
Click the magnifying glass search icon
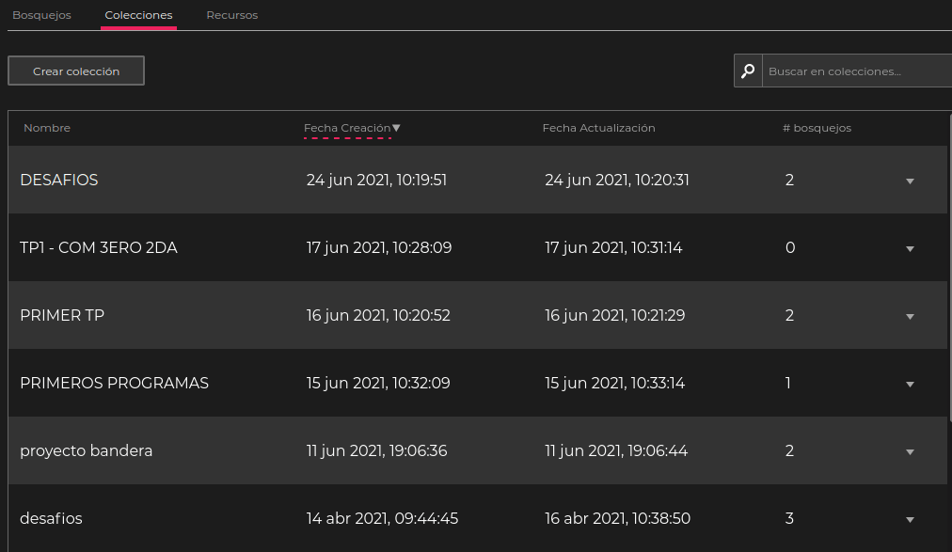(748, 71)
